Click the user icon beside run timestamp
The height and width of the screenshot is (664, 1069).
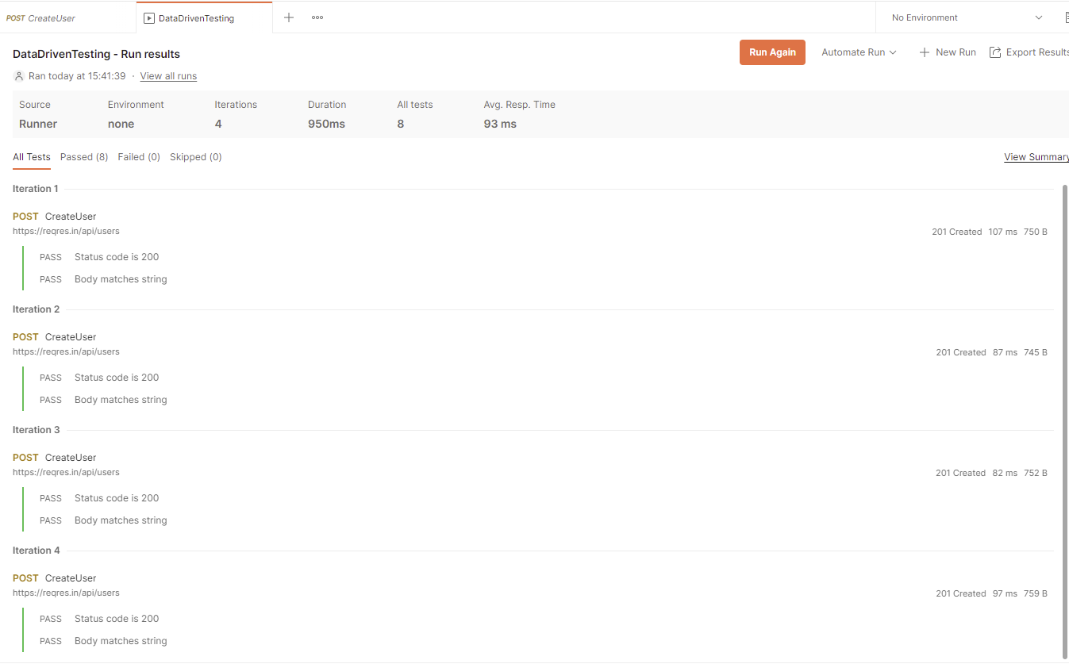(19, 76)
